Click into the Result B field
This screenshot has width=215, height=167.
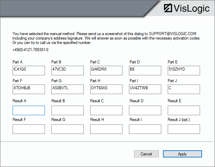tap(67, 110)
